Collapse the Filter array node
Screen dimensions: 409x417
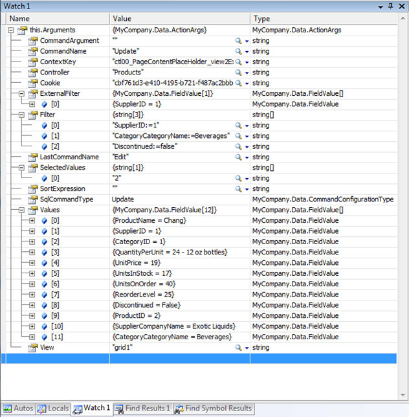tap(22, 115)
